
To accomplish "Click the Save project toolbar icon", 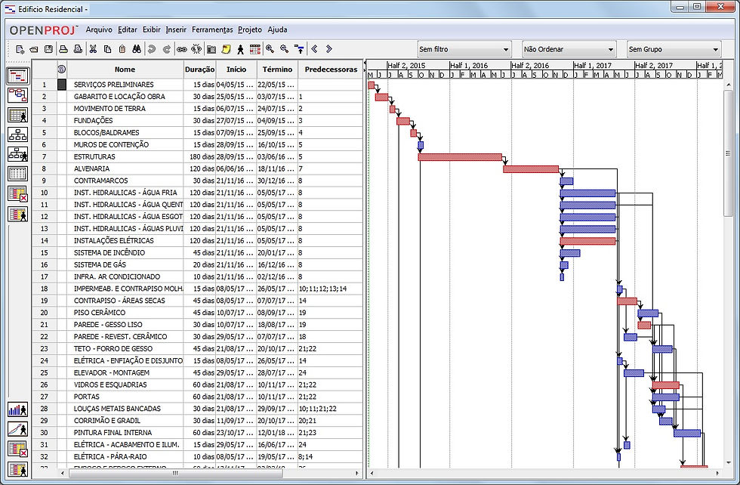I will [48, 49].
